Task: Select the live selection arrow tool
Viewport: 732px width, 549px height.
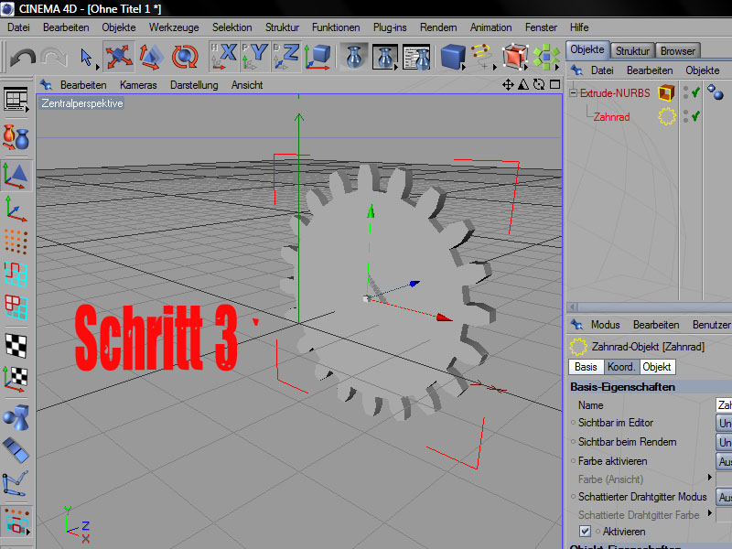Action: [86, 58]
